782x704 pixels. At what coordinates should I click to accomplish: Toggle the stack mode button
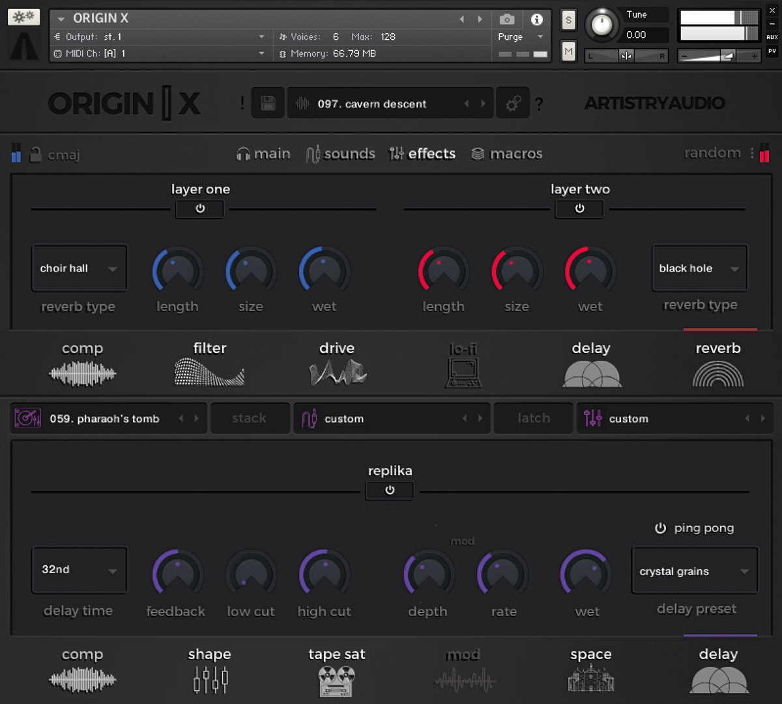250,418
